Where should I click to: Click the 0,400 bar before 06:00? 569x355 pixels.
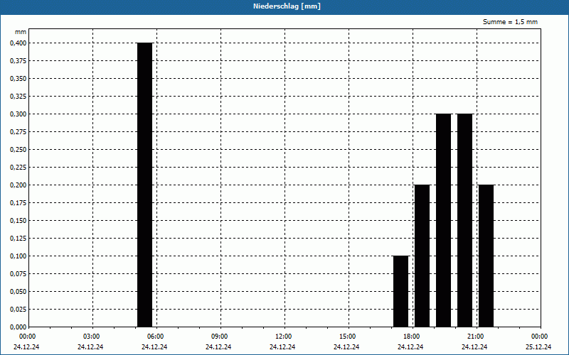click(x=145, y=185)
